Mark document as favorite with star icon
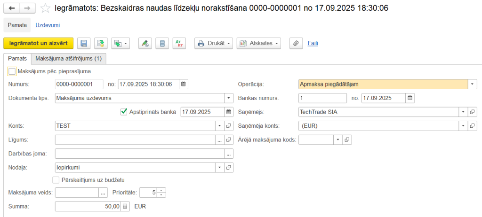 45,8
